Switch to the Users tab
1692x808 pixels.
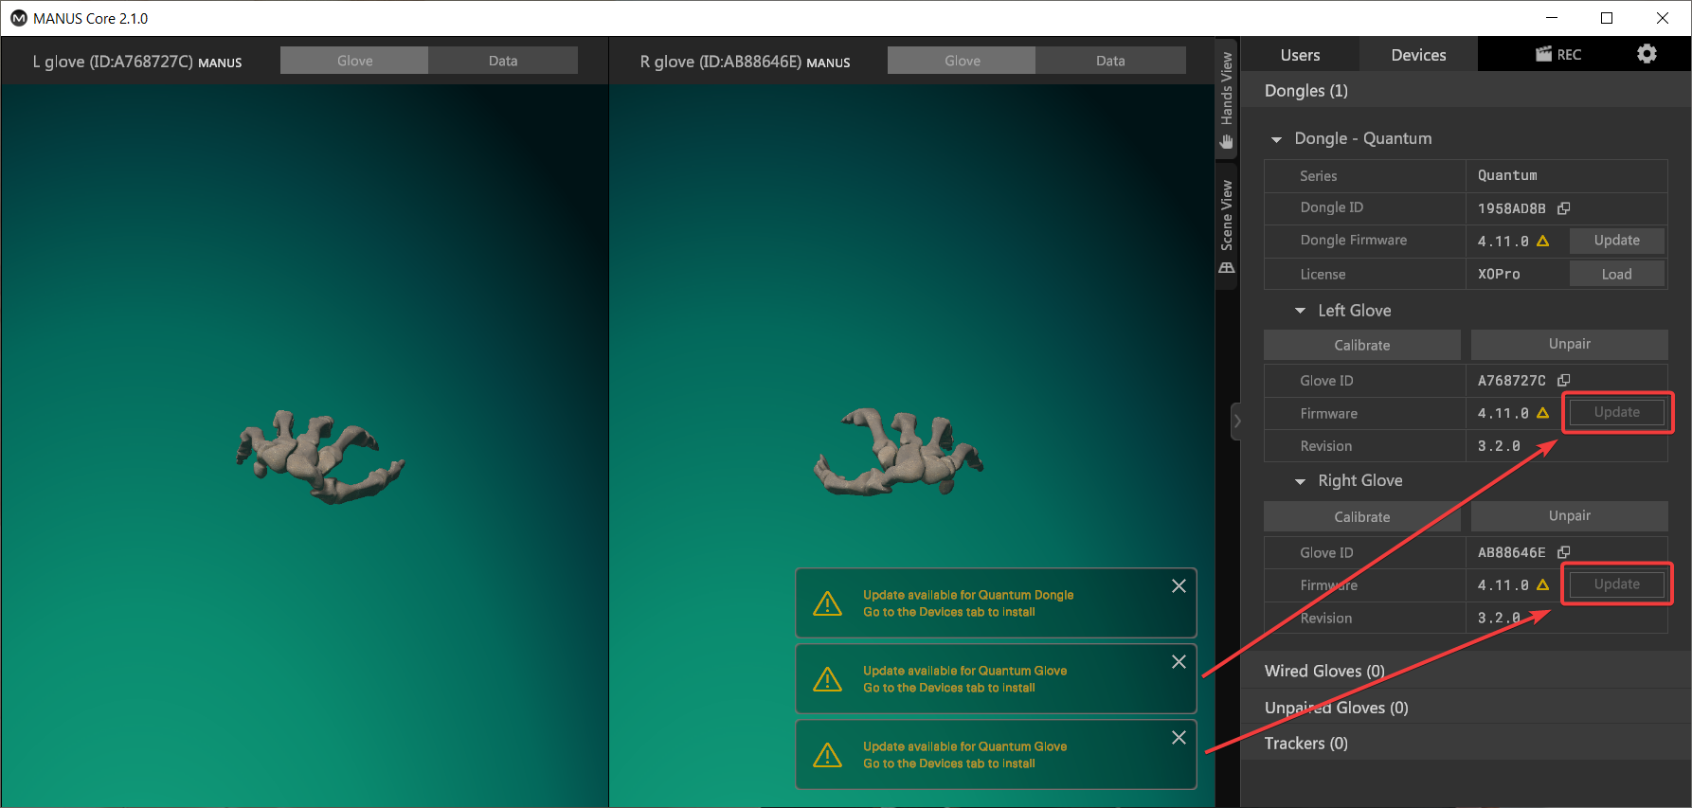click(1300, 55)
